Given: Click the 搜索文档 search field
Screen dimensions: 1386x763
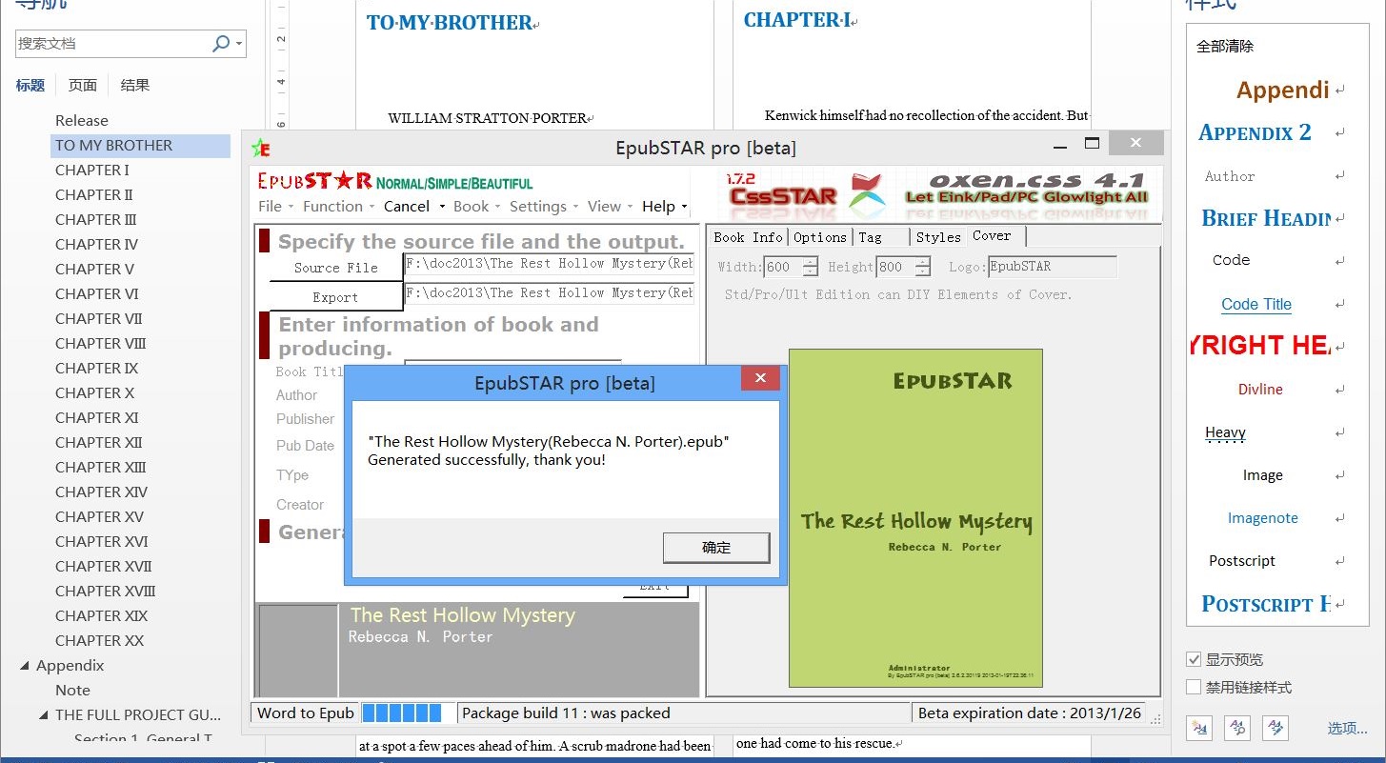Looking at the screenshot, I should pos(112,43).
